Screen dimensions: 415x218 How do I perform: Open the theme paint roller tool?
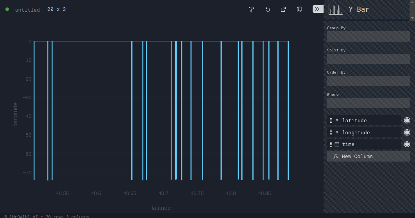(x=251, y=9)
